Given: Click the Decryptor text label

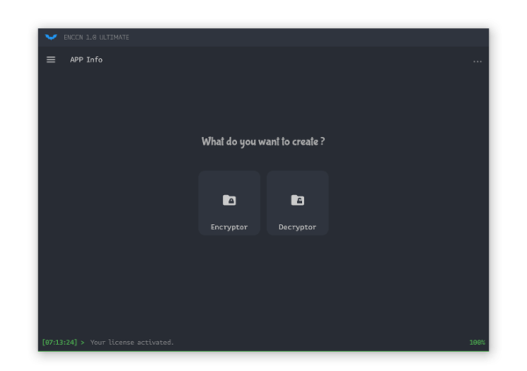Looking at the screenshot, I should pos(298,227).
